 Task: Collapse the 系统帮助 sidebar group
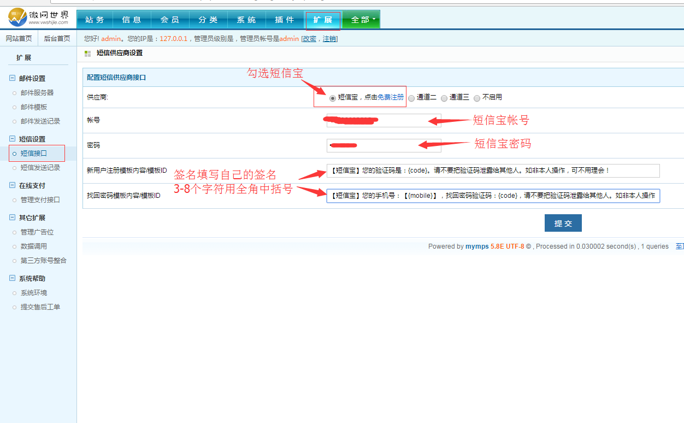coord(12,279)
